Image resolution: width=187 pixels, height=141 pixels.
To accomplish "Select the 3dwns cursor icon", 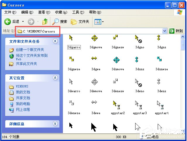I will click(x=159, y=81).
